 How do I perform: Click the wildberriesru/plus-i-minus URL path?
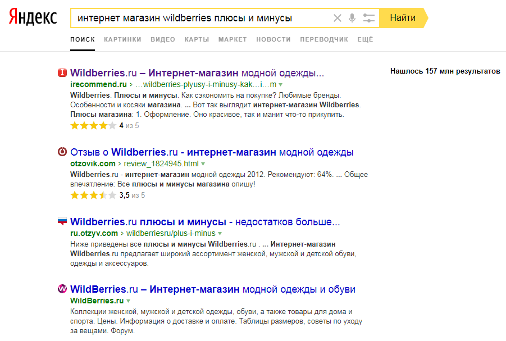tap(171, 234)
